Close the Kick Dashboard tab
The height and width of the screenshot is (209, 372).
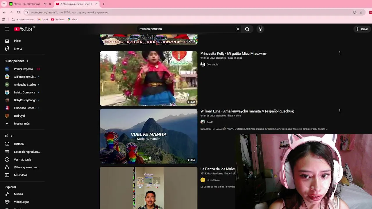[50, 4]
